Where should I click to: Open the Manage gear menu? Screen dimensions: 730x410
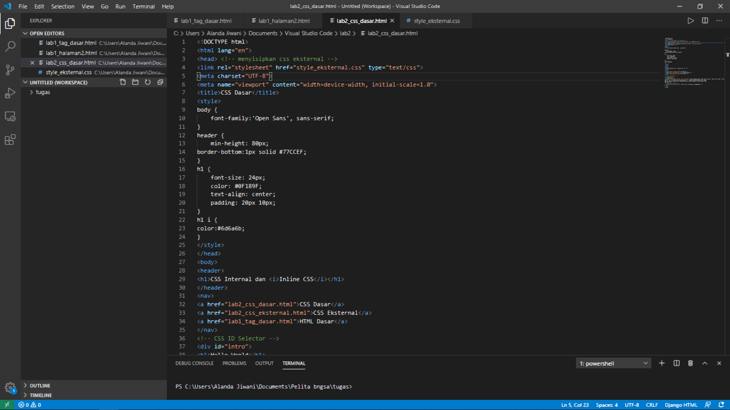(x=10, y=388)
